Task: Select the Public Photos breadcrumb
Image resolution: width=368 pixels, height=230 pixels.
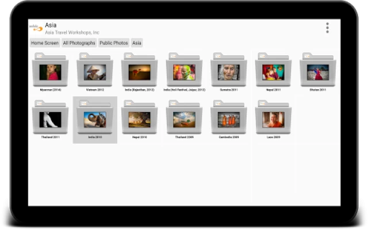Action: (x=114, y=43)
